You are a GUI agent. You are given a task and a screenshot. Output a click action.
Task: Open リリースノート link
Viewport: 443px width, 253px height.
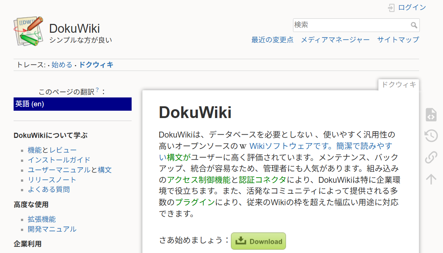point(52,180)
